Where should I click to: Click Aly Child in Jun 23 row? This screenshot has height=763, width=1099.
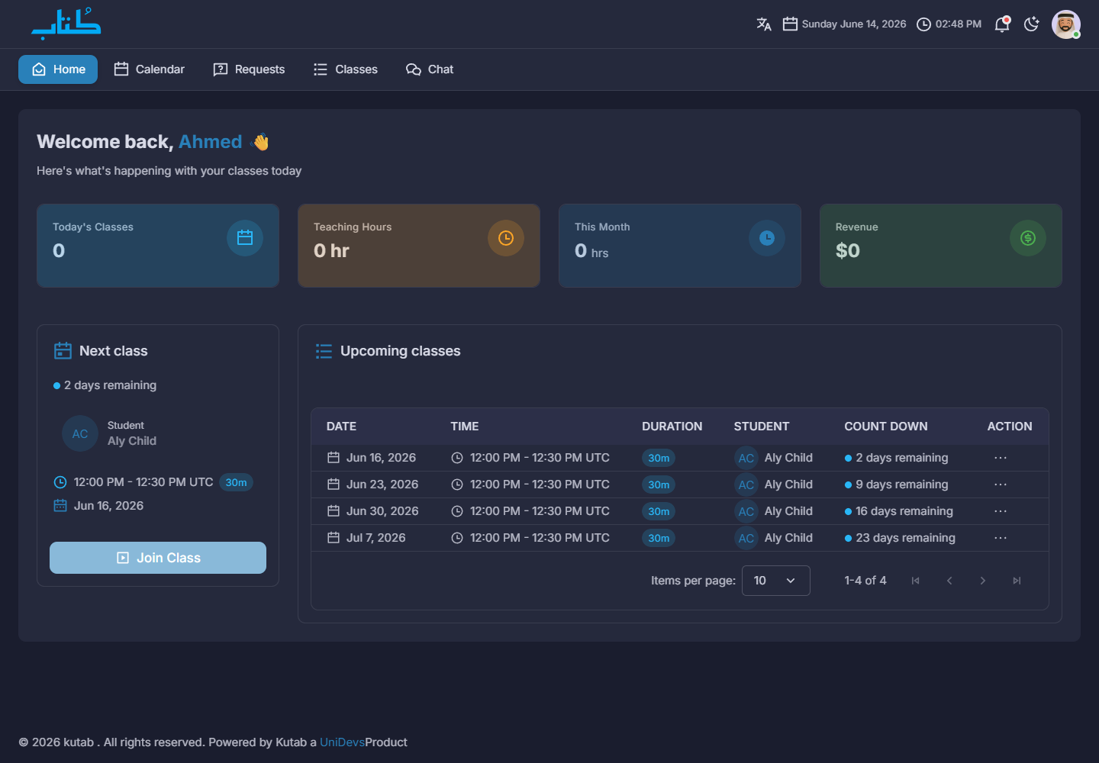788,485
